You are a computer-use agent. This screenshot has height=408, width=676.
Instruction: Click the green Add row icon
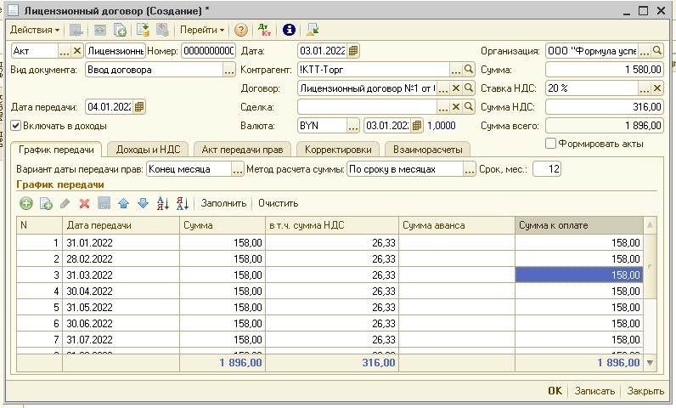point(26,203)
